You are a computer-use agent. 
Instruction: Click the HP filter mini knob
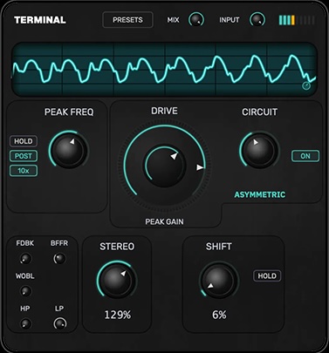click(25, 323)
